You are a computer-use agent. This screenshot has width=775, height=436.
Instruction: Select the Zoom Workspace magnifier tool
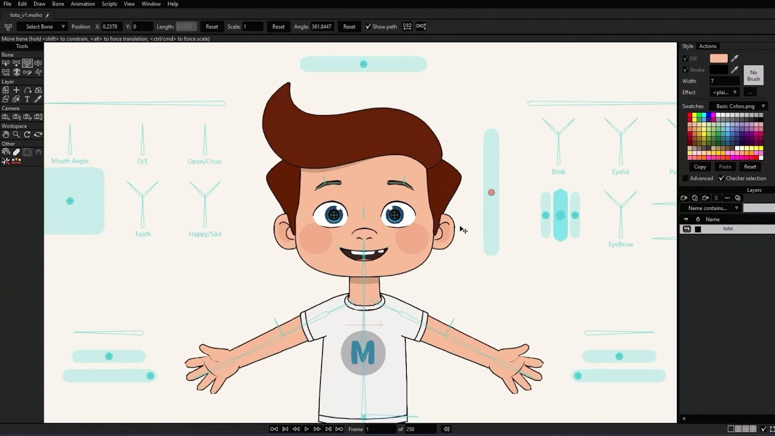(x=16, y=134)
